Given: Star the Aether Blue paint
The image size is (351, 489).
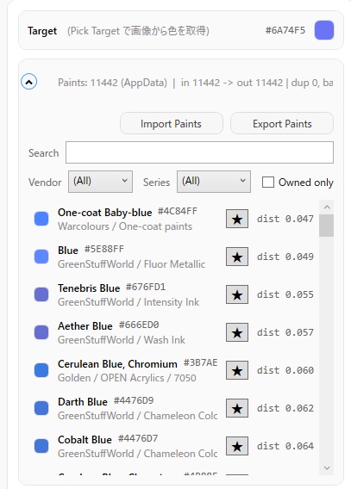Looking at the screenshot, I should tap(237, 332).
